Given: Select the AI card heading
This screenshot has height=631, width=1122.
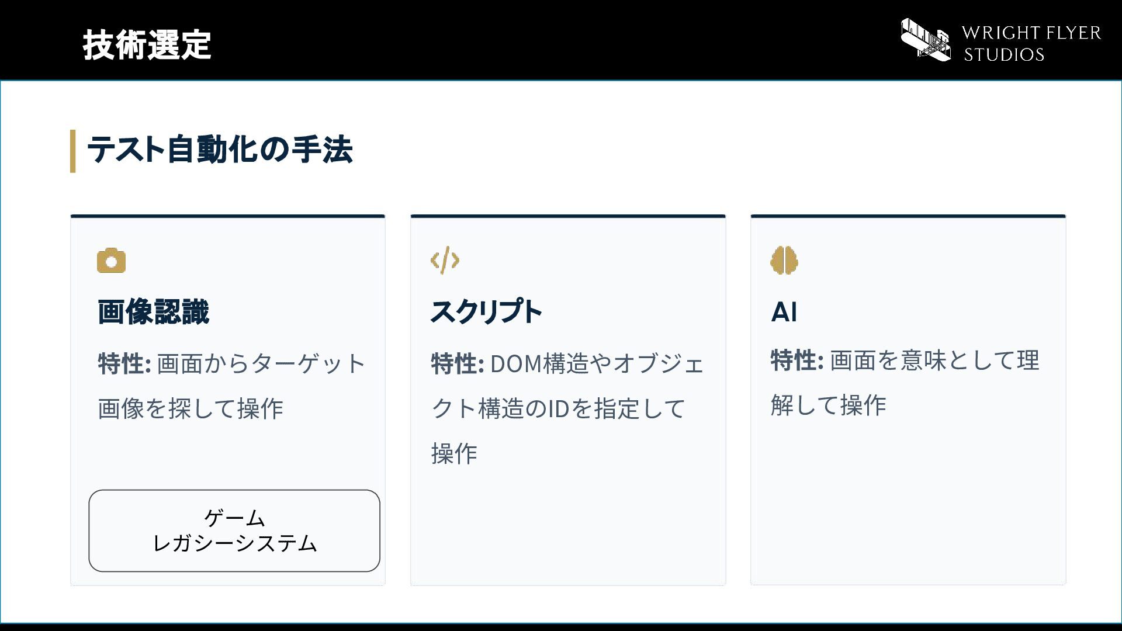Looking at the screenshot, I should click(x=784, y=311).
